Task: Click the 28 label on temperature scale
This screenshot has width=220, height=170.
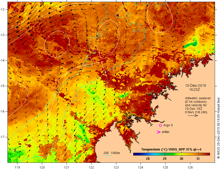Action: pos(148,159)
